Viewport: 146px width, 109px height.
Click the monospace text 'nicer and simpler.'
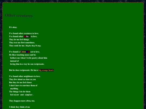click(x=24, y=95)
